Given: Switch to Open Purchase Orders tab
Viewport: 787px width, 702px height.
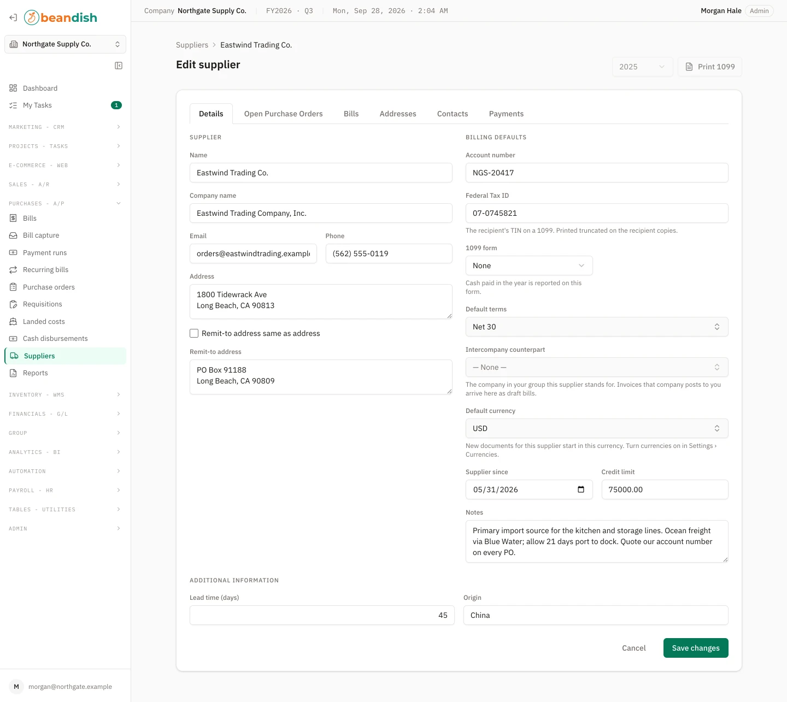Looking at the screenshot, I should coord(283,114).
